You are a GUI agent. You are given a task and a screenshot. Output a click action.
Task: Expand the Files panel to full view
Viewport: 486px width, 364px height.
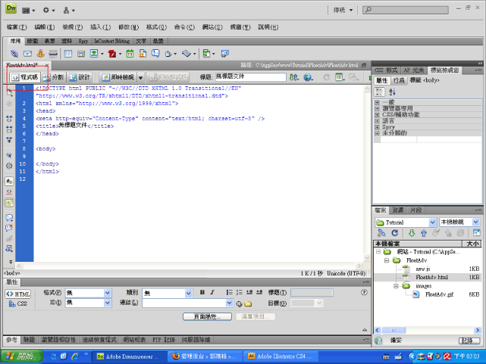click(x=476, y=232)
